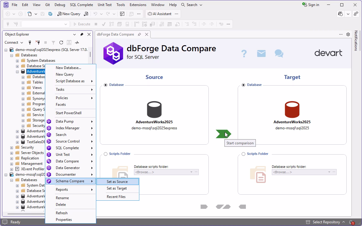
Task: Click the chat bubbles feedback icon
Action: click(x=279, y=53)
